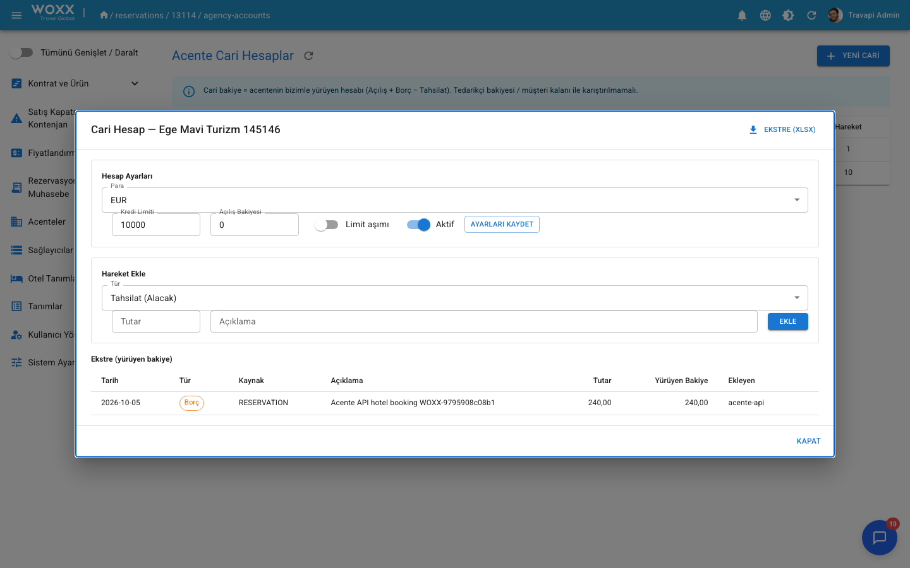
Task: Open the hamburger navigation menu
Action: (x=17, y=15)
